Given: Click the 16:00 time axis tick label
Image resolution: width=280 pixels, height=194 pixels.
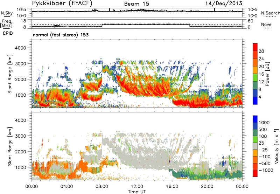Looking at the screenshot, I should click(x=172, y=187).
